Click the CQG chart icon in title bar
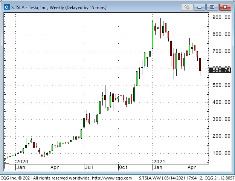This screenshot has height=181, width=235. point(7,7)
